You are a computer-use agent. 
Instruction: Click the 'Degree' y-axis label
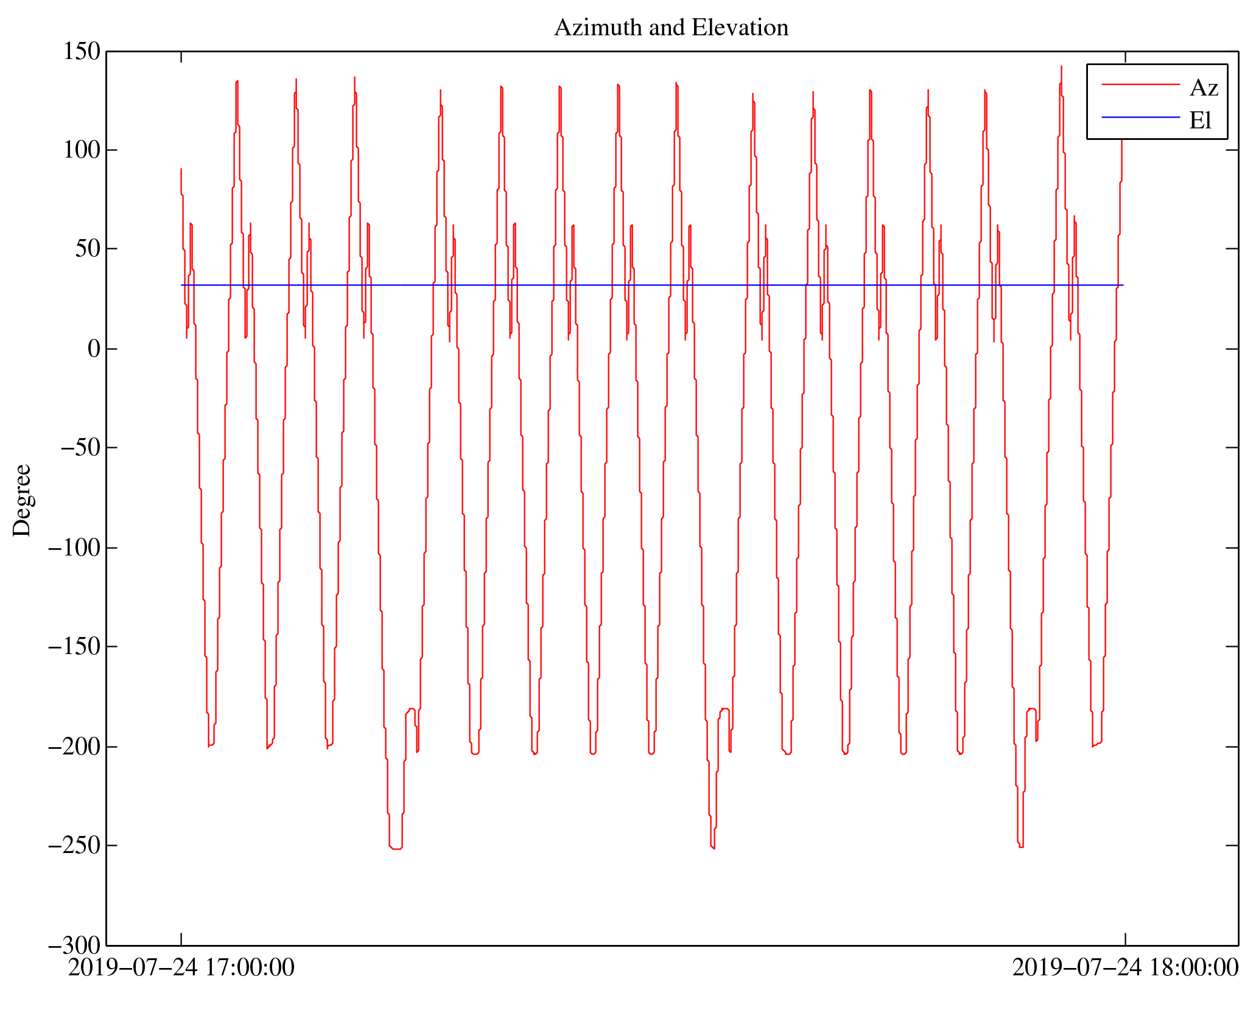23,500
